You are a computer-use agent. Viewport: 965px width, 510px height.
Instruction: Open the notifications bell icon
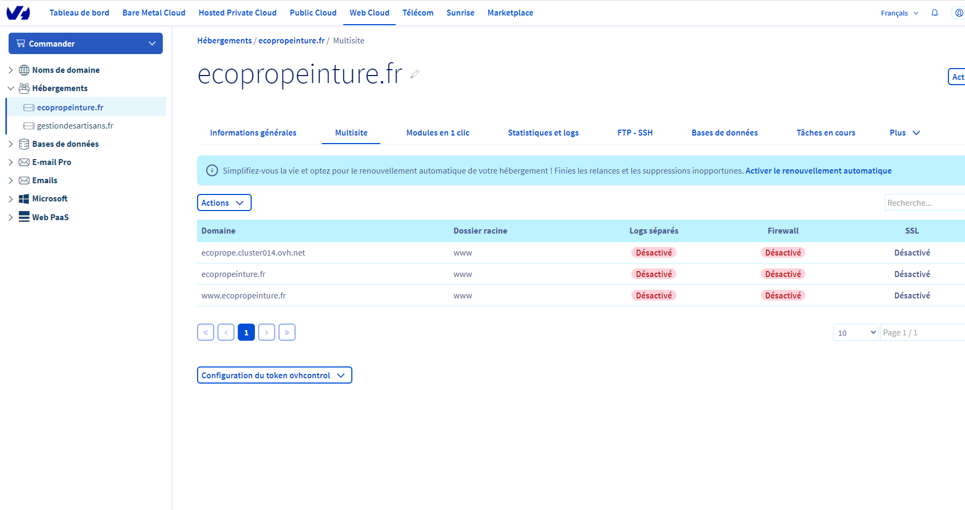tap(934, 13)
